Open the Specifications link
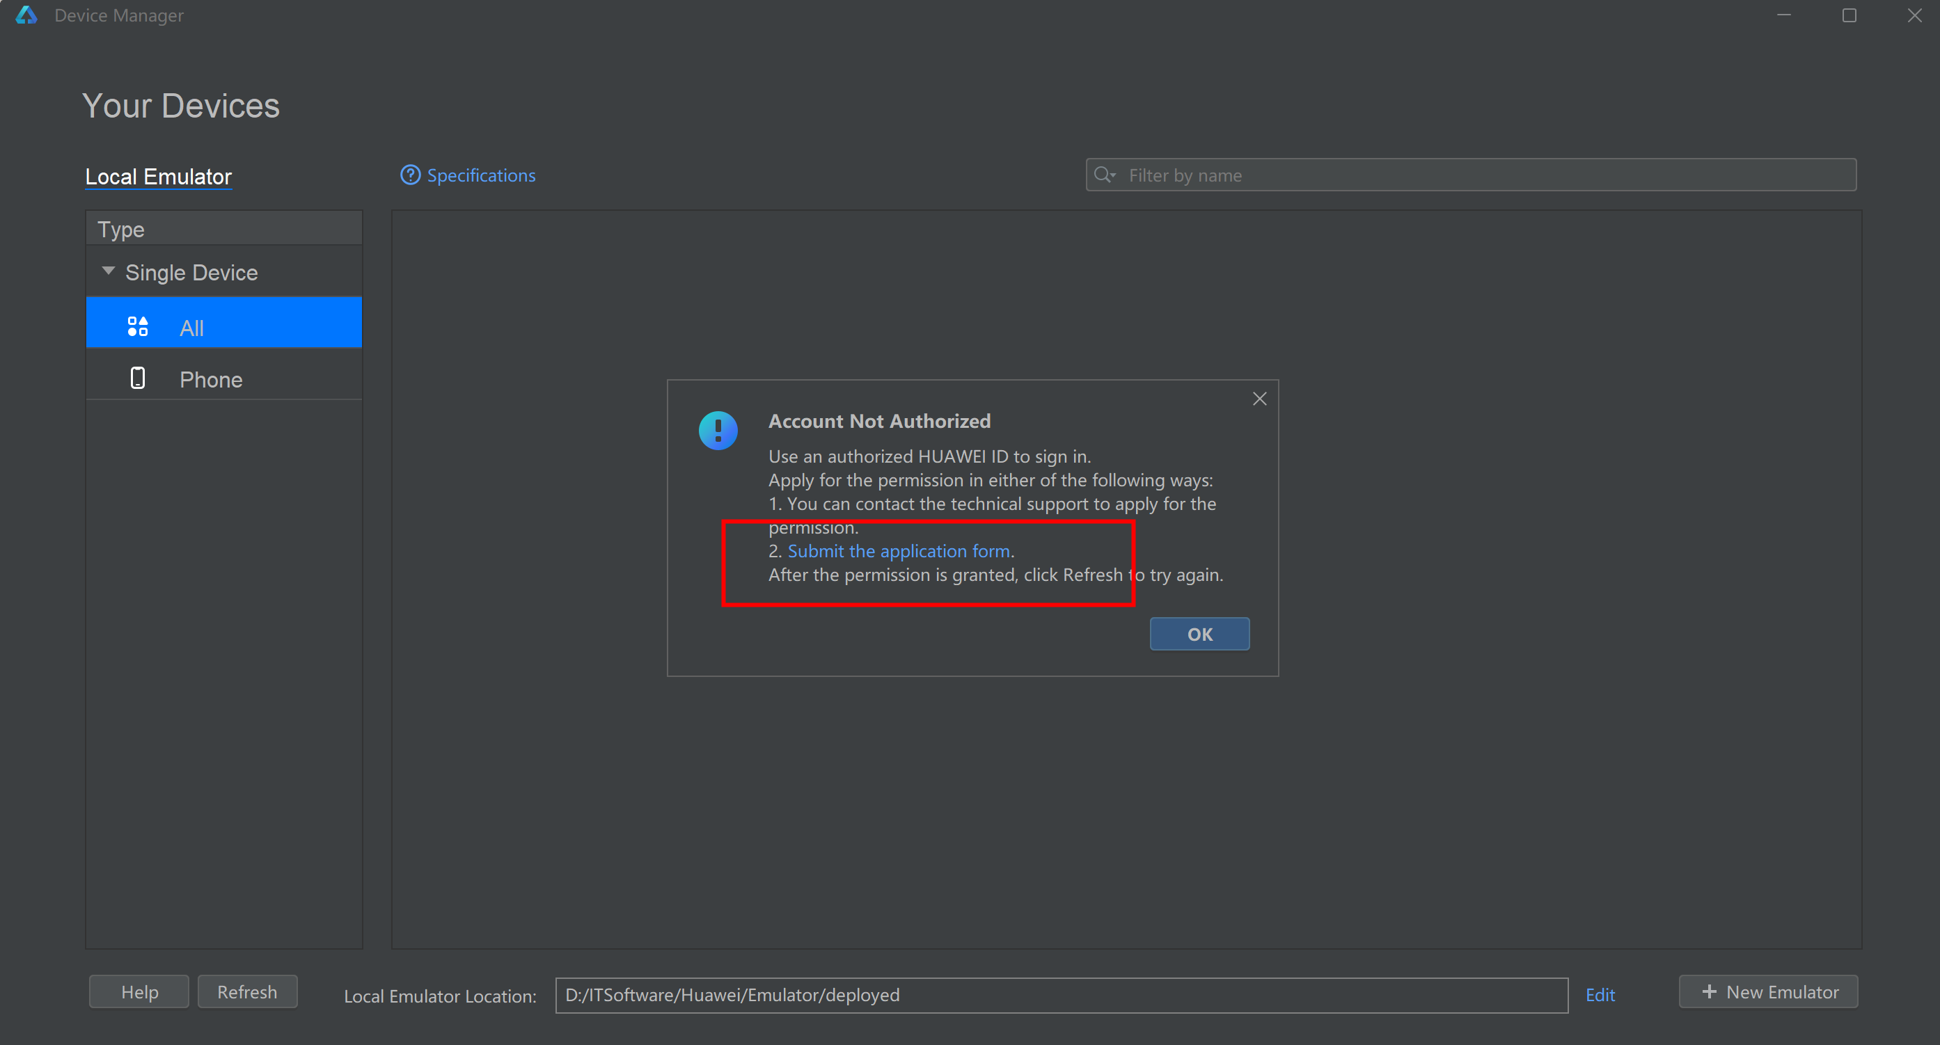The width and height of the screenshot is (1940, 1045). tap(480, 175)
